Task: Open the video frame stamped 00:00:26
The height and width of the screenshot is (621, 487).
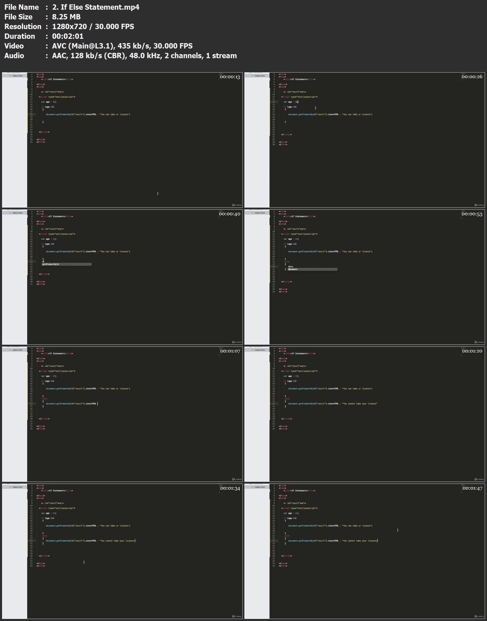Action: [x=364, y=140]
